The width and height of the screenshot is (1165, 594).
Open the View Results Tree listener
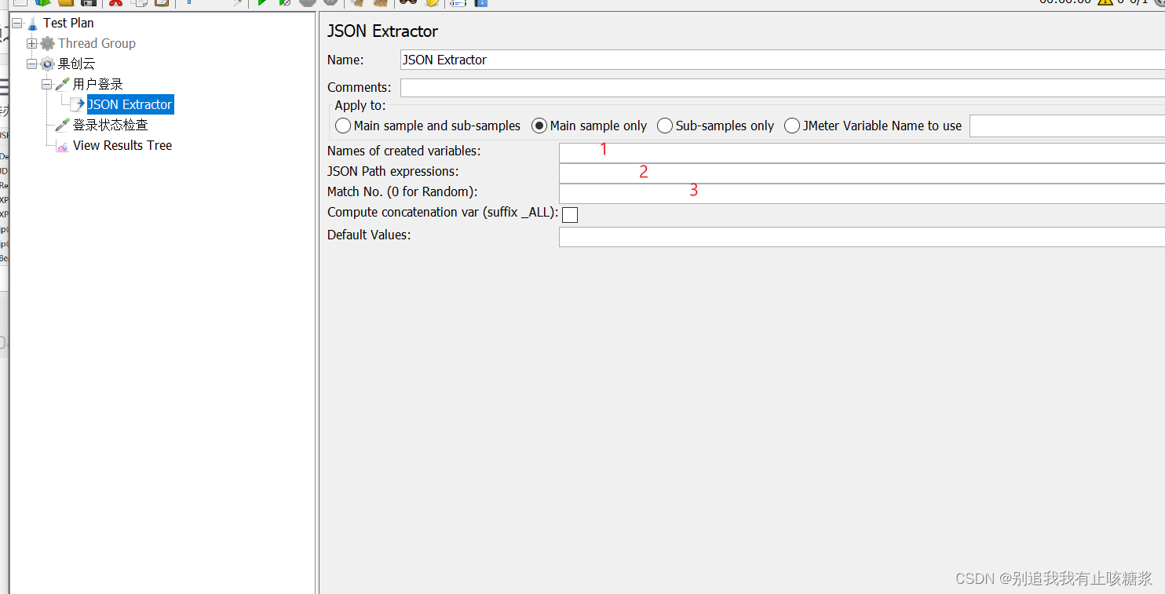coord(122,145)
